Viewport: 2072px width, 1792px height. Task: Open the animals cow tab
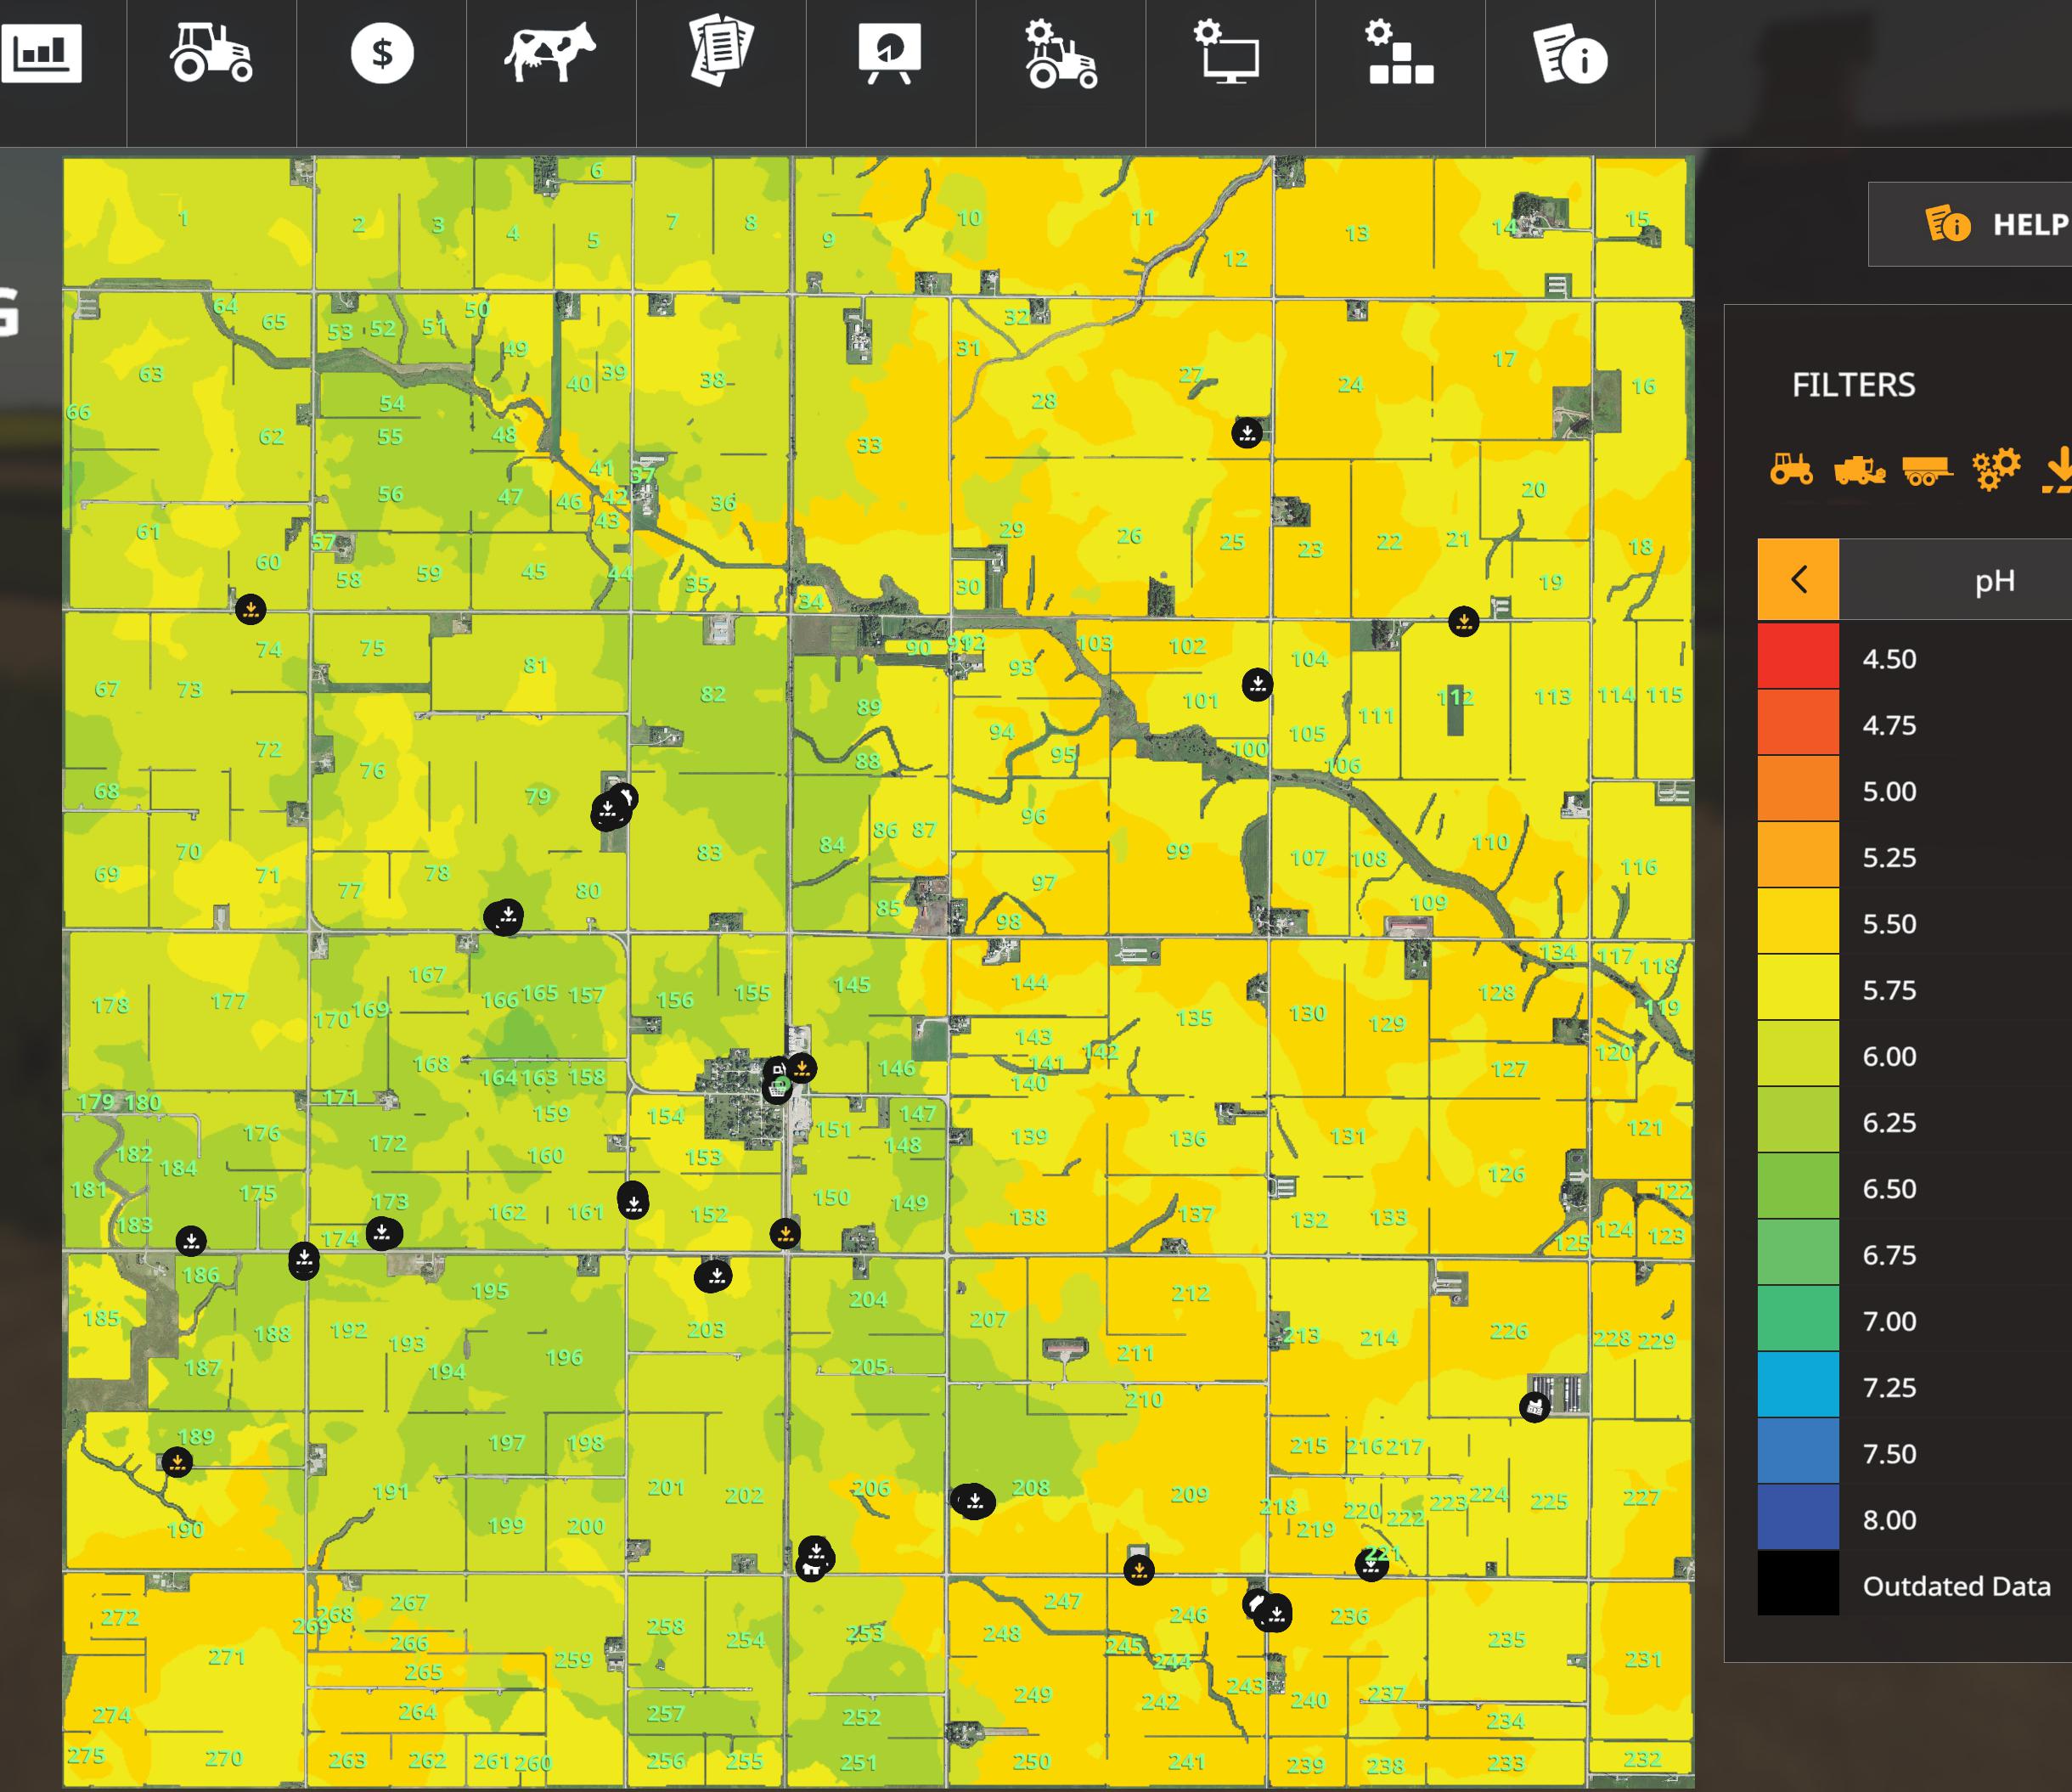pos(550,53)
